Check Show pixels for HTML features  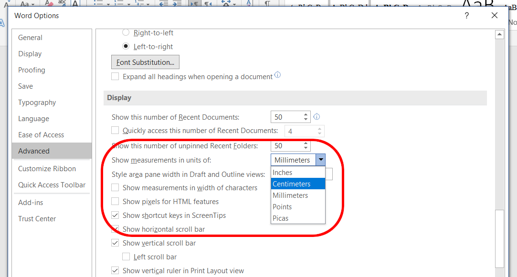(x=115, y=201)
